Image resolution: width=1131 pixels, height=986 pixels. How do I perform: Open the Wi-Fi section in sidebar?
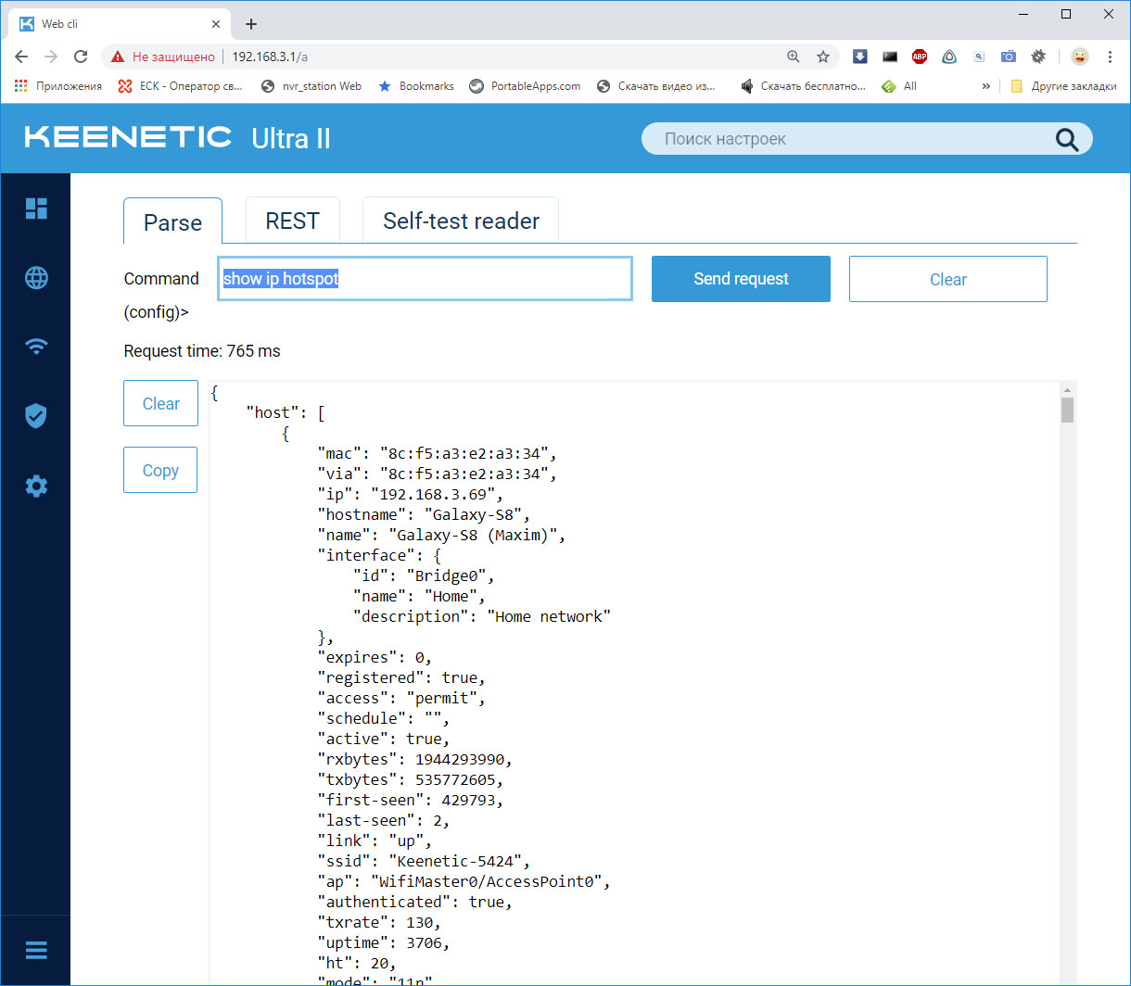pos(36,347)
